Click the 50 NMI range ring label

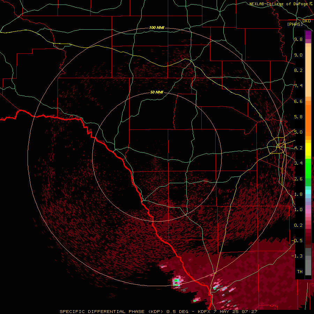157,92
